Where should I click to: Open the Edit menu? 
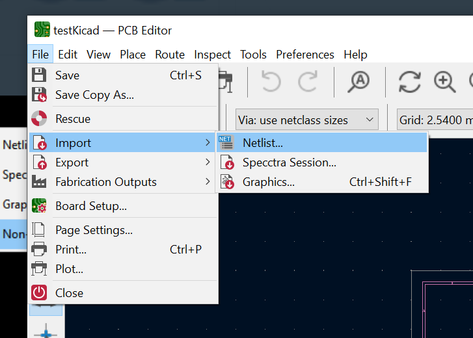point(68,55)
